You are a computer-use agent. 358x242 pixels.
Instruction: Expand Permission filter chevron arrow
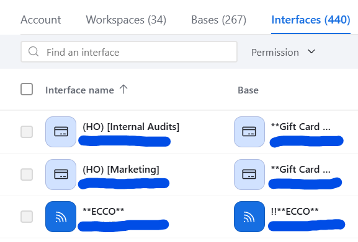[x=311, y=51]
